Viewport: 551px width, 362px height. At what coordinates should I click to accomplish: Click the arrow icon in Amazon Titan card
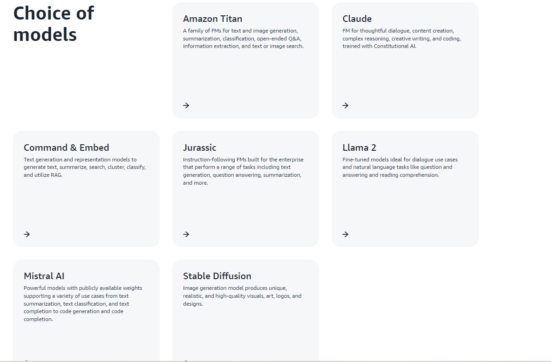click(x=186, y=106)
